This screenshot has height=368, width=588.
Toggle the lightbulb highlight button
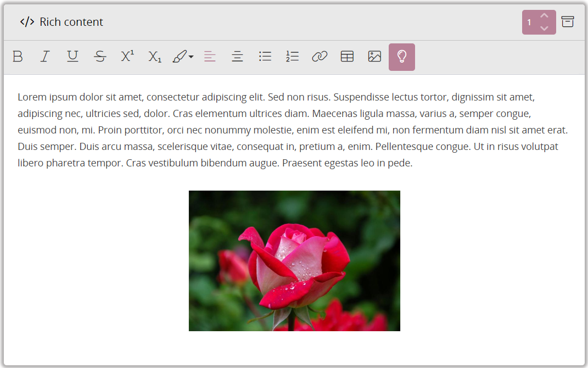pos(402,57)
